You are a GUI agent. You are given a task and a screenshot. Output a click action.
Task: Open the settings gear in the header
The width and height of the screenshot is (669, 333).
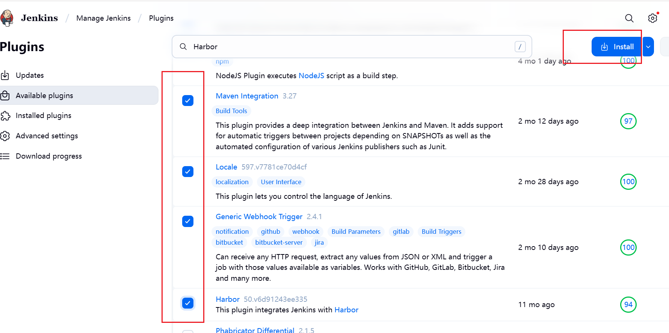coord(653,18)
